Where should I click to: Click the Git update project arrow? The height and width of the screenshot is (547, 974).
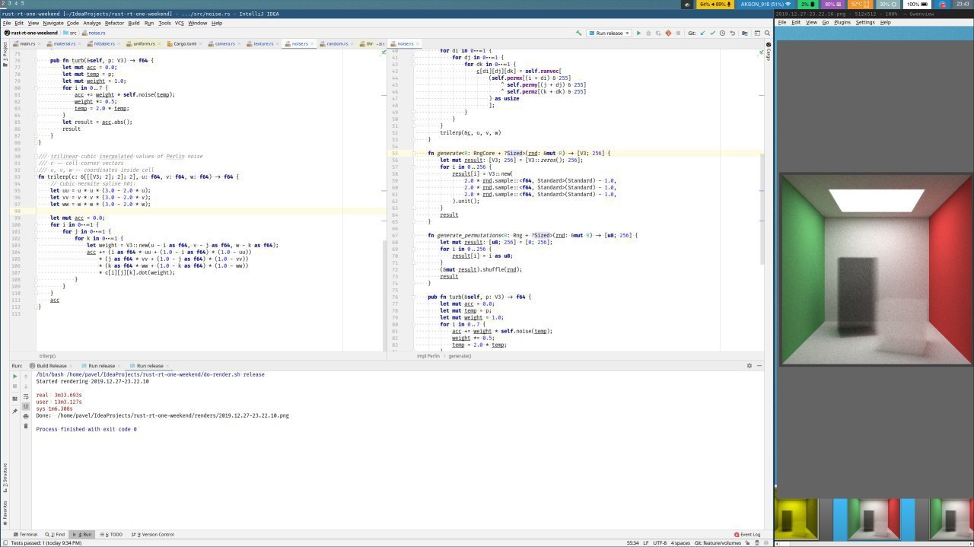point(702,33)
